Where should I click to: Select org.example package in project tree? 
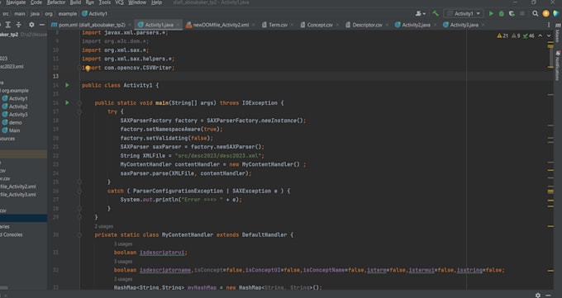14,91
